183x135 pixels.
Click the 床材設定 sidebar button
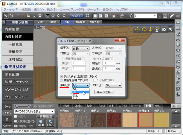[15, 59]
